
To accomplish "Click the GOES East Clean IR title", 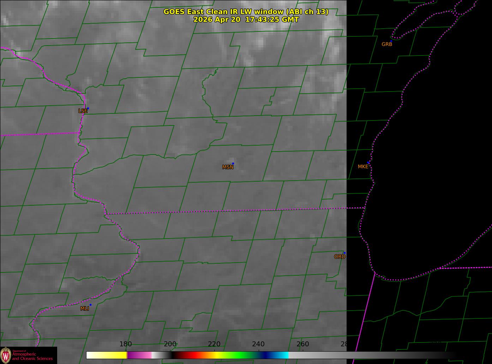I will pos(246,12).
